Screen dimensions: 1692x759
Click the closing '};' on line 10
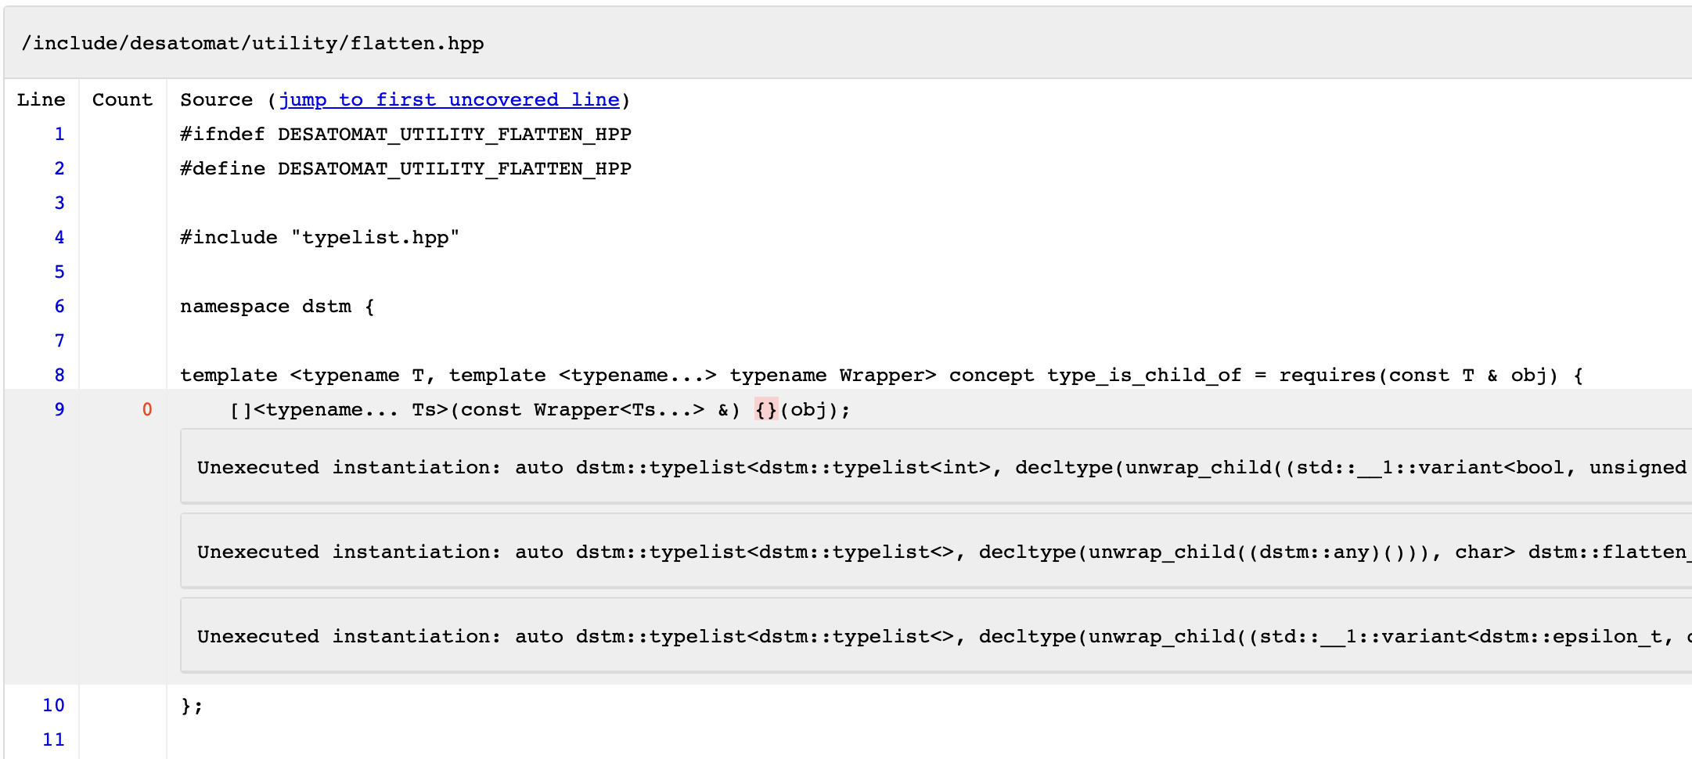click(192, 705)
